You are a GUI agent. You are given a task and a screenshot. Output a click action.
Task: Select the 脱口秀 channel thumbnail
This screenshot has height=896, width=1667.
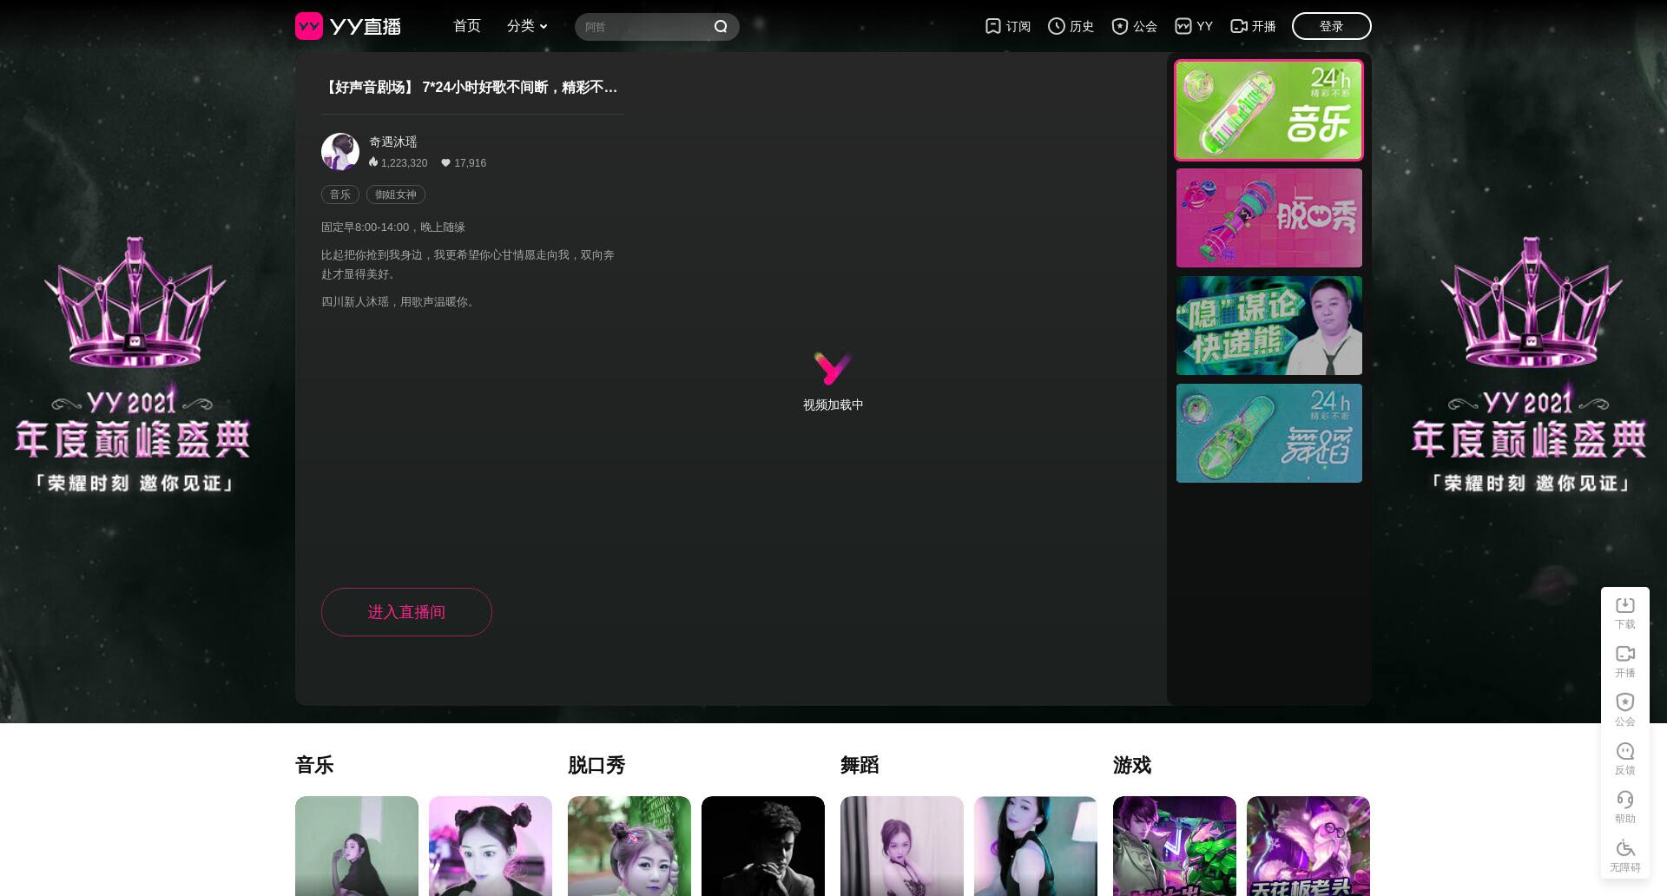[x=1269, y=218]
